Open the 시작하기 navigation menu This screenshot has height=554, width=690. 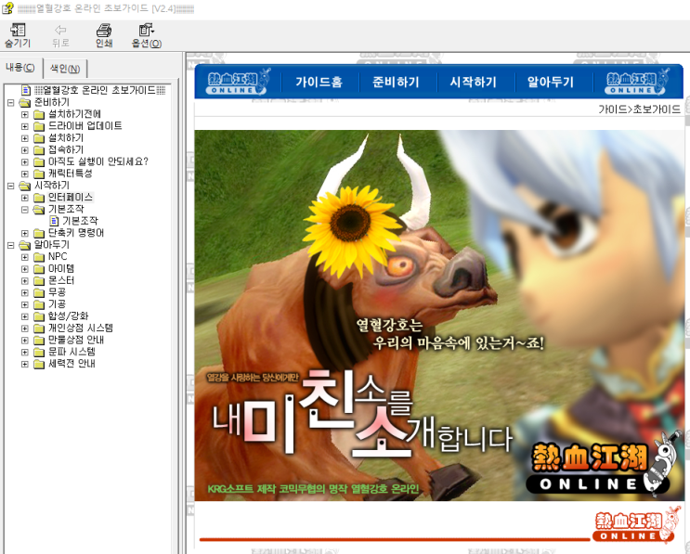click(473, 83)
